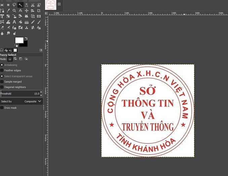Click the white foreground color swatch
228x176 pixels.
pos(19,40)
